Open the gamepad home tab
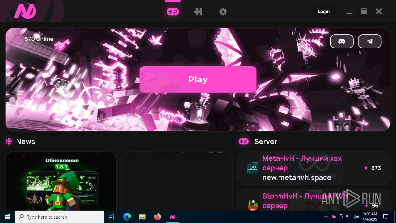Image resolution: width=396 pixels, height=223 pixels. 173,12
